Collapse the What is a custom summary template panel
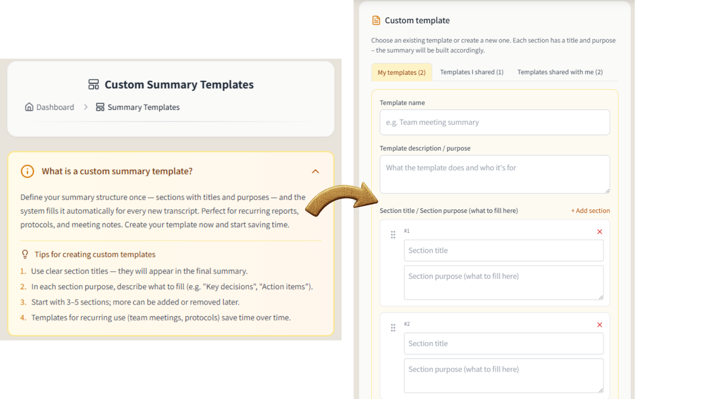This screenshot has height=399, width=710. tap(315, 171)
